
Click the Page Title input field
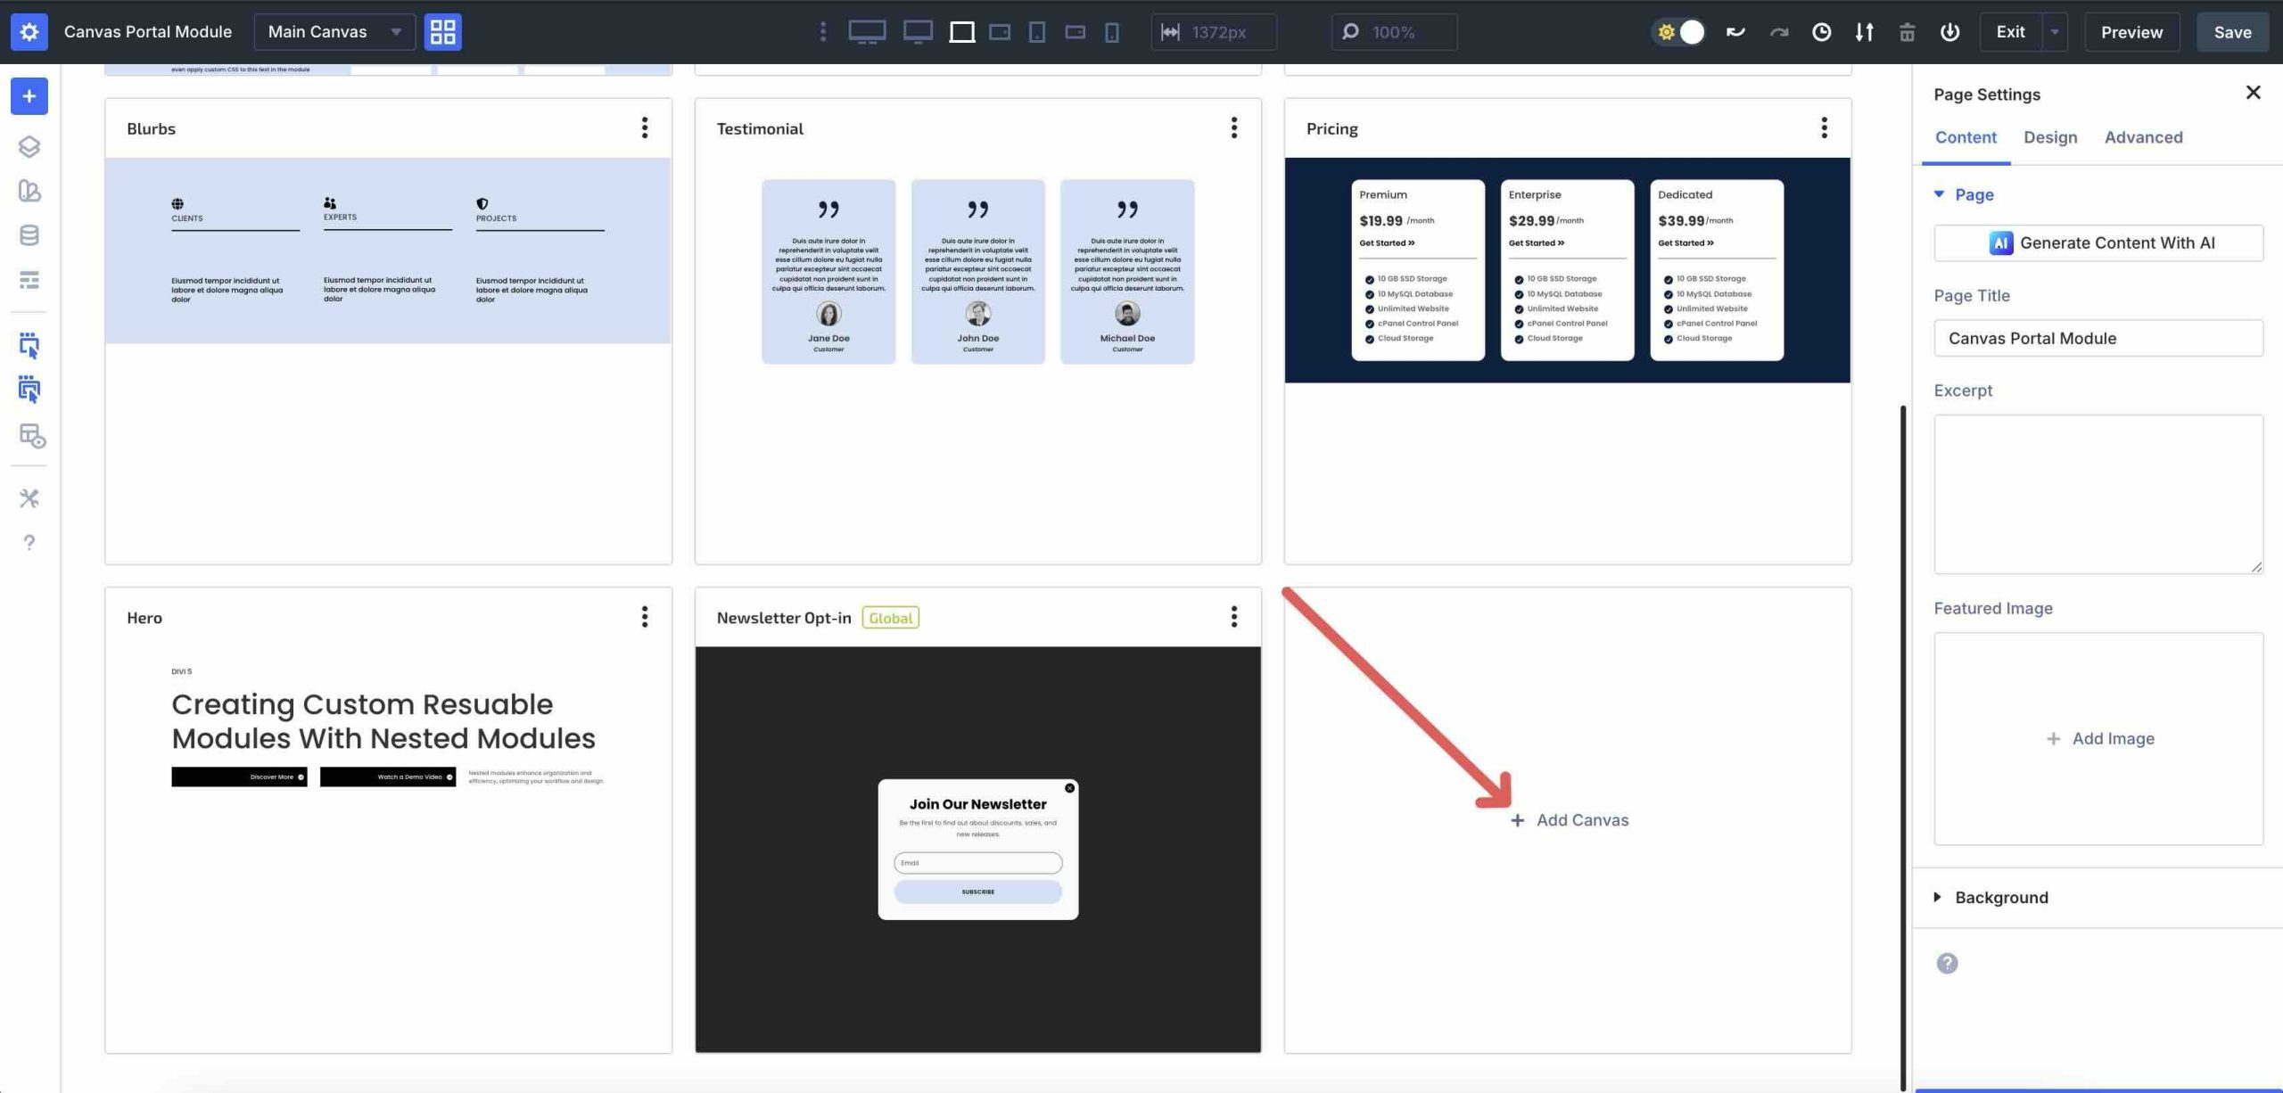[2098, 339]
